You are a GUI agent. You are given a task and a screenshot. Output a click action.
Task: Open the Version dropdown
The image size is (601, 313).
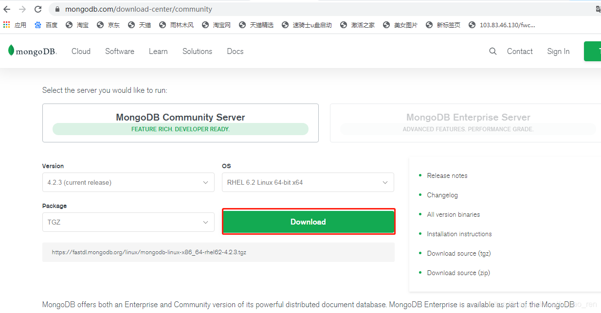coord(128,182)
